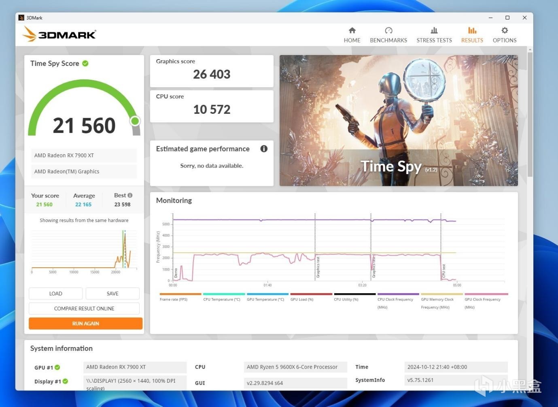Click the AMD Radeon RX 7900 XT field under score

click(84, 156)
